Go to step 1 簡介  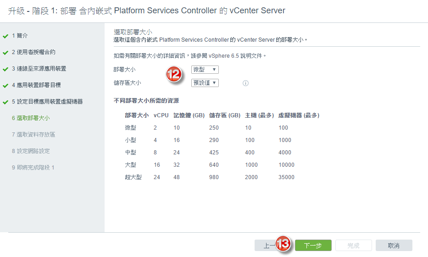pos(20,36)
